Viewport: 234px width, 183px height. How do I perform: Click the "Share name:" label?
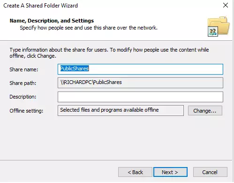[x=24, y=69]
